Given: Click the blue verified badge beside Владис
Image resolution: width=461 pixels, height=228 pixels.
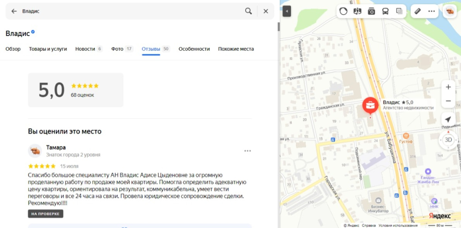Looking at the screenshot, I should 33,32.
